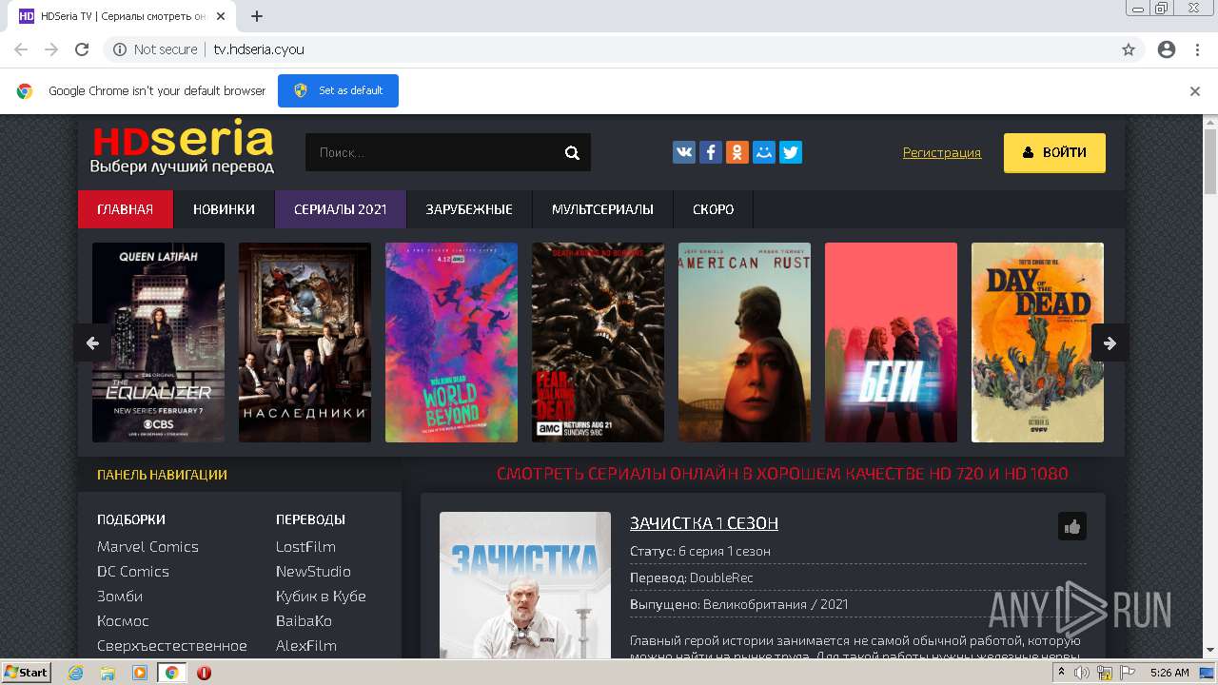
Task: Open Fear the Walking Dead poster
Action: click(x=598, y=342)
